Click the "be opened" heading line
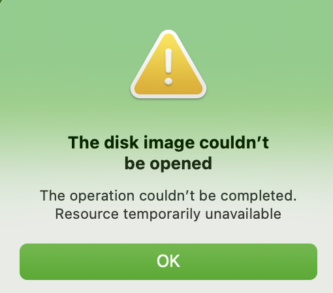Viewport: 333px width, 293px height. click(x=168, y=164)
